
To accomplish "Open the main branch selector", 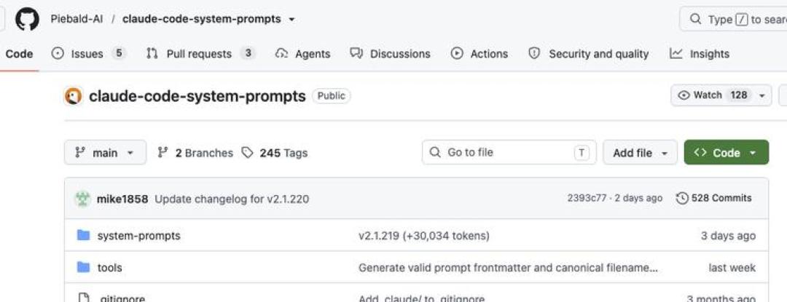I will click(106, 153).
